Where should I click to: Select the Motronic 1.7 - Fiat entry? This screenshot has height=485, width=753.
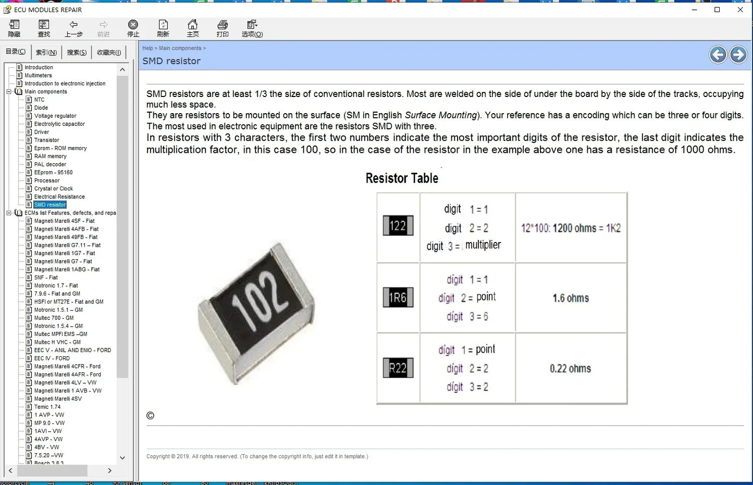(x=55, y=285)
